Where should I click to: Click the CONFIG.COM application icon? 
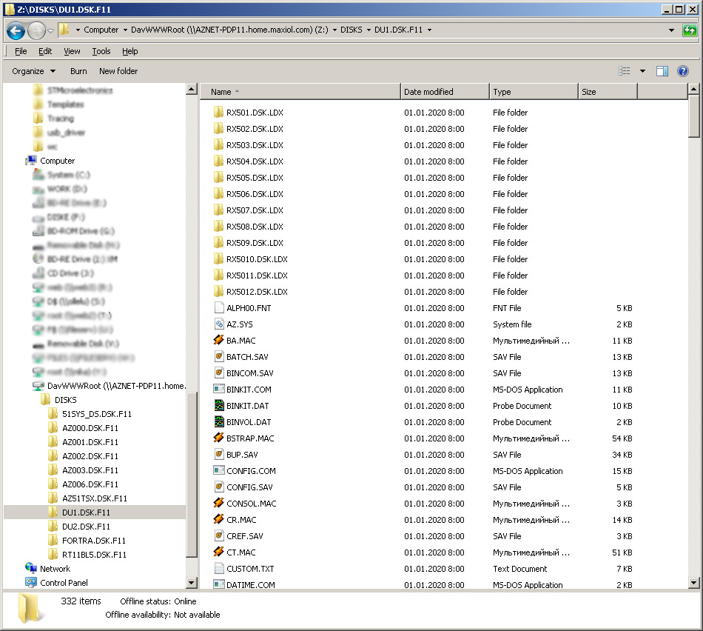coord(219,471)
